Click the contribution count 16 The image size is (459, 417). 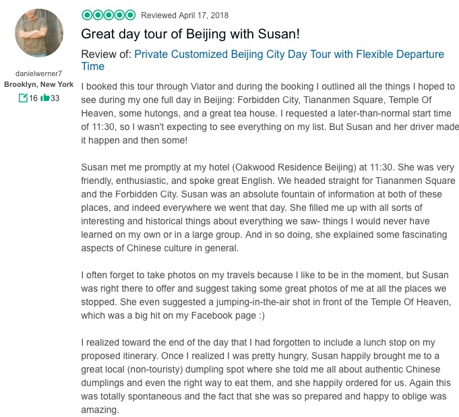coord(33,98)
